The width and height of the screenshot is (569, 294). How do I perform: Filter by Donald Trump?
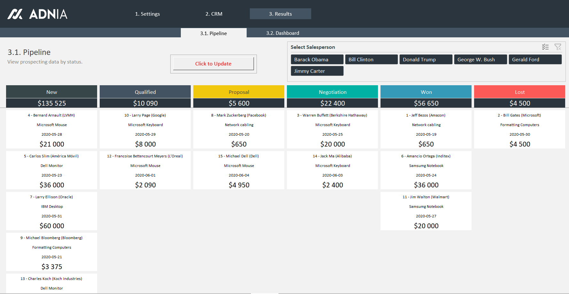[x=426, y=59]
